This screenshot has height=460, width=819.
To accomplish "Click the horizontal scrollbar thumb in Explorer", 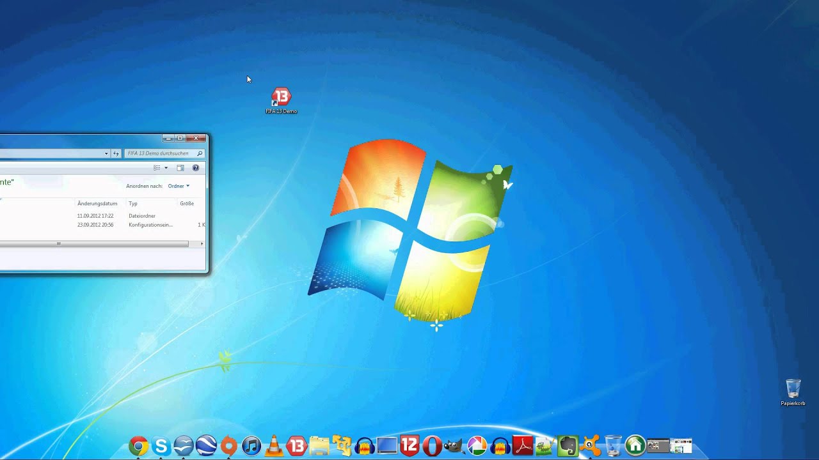I will 94,243.
